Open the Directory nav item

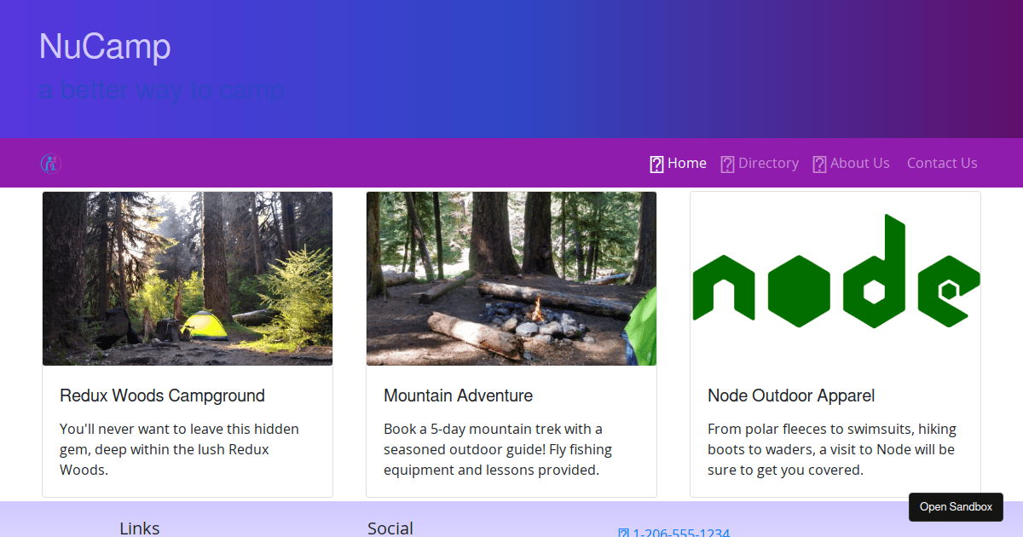tap(760, 163)
